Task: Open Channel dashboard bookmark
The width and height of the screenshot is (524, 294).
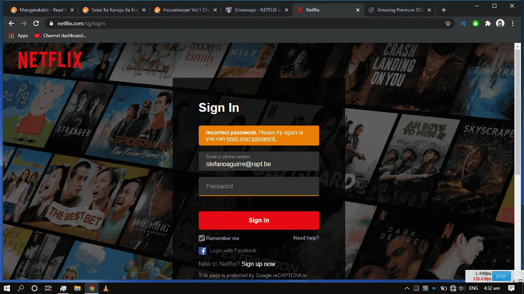Action: 60,36
